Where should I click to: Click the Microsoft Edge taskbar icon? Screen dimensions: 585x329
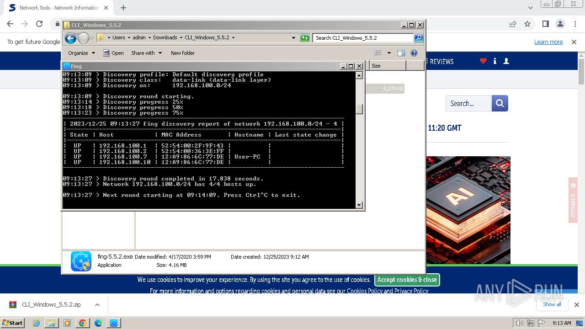point(98,323)
